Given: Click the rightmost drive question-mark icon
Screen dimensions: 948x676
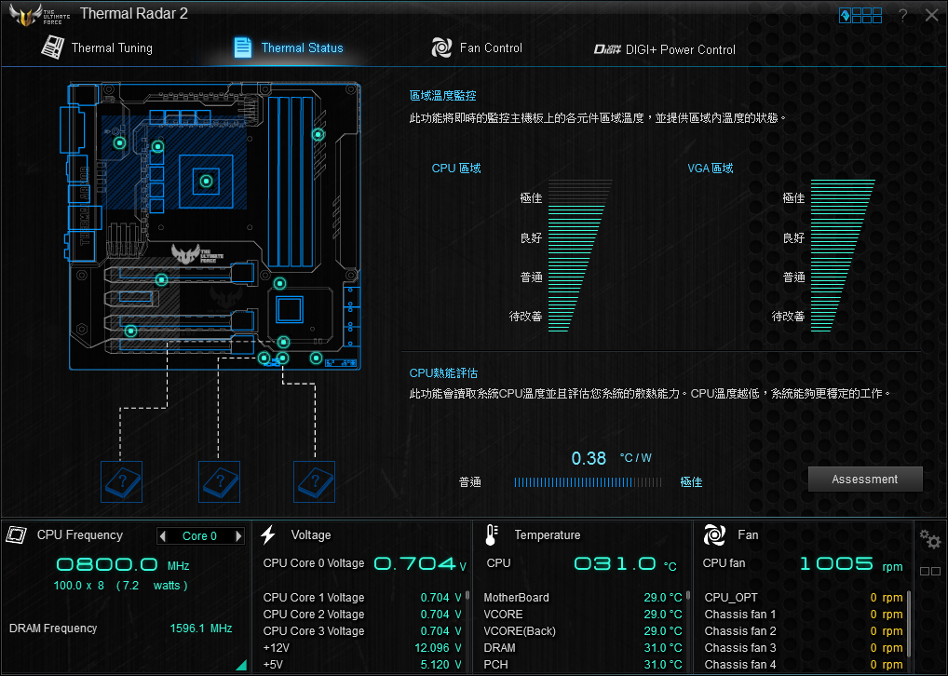Looking at the screenshot, I should (314, 481).
